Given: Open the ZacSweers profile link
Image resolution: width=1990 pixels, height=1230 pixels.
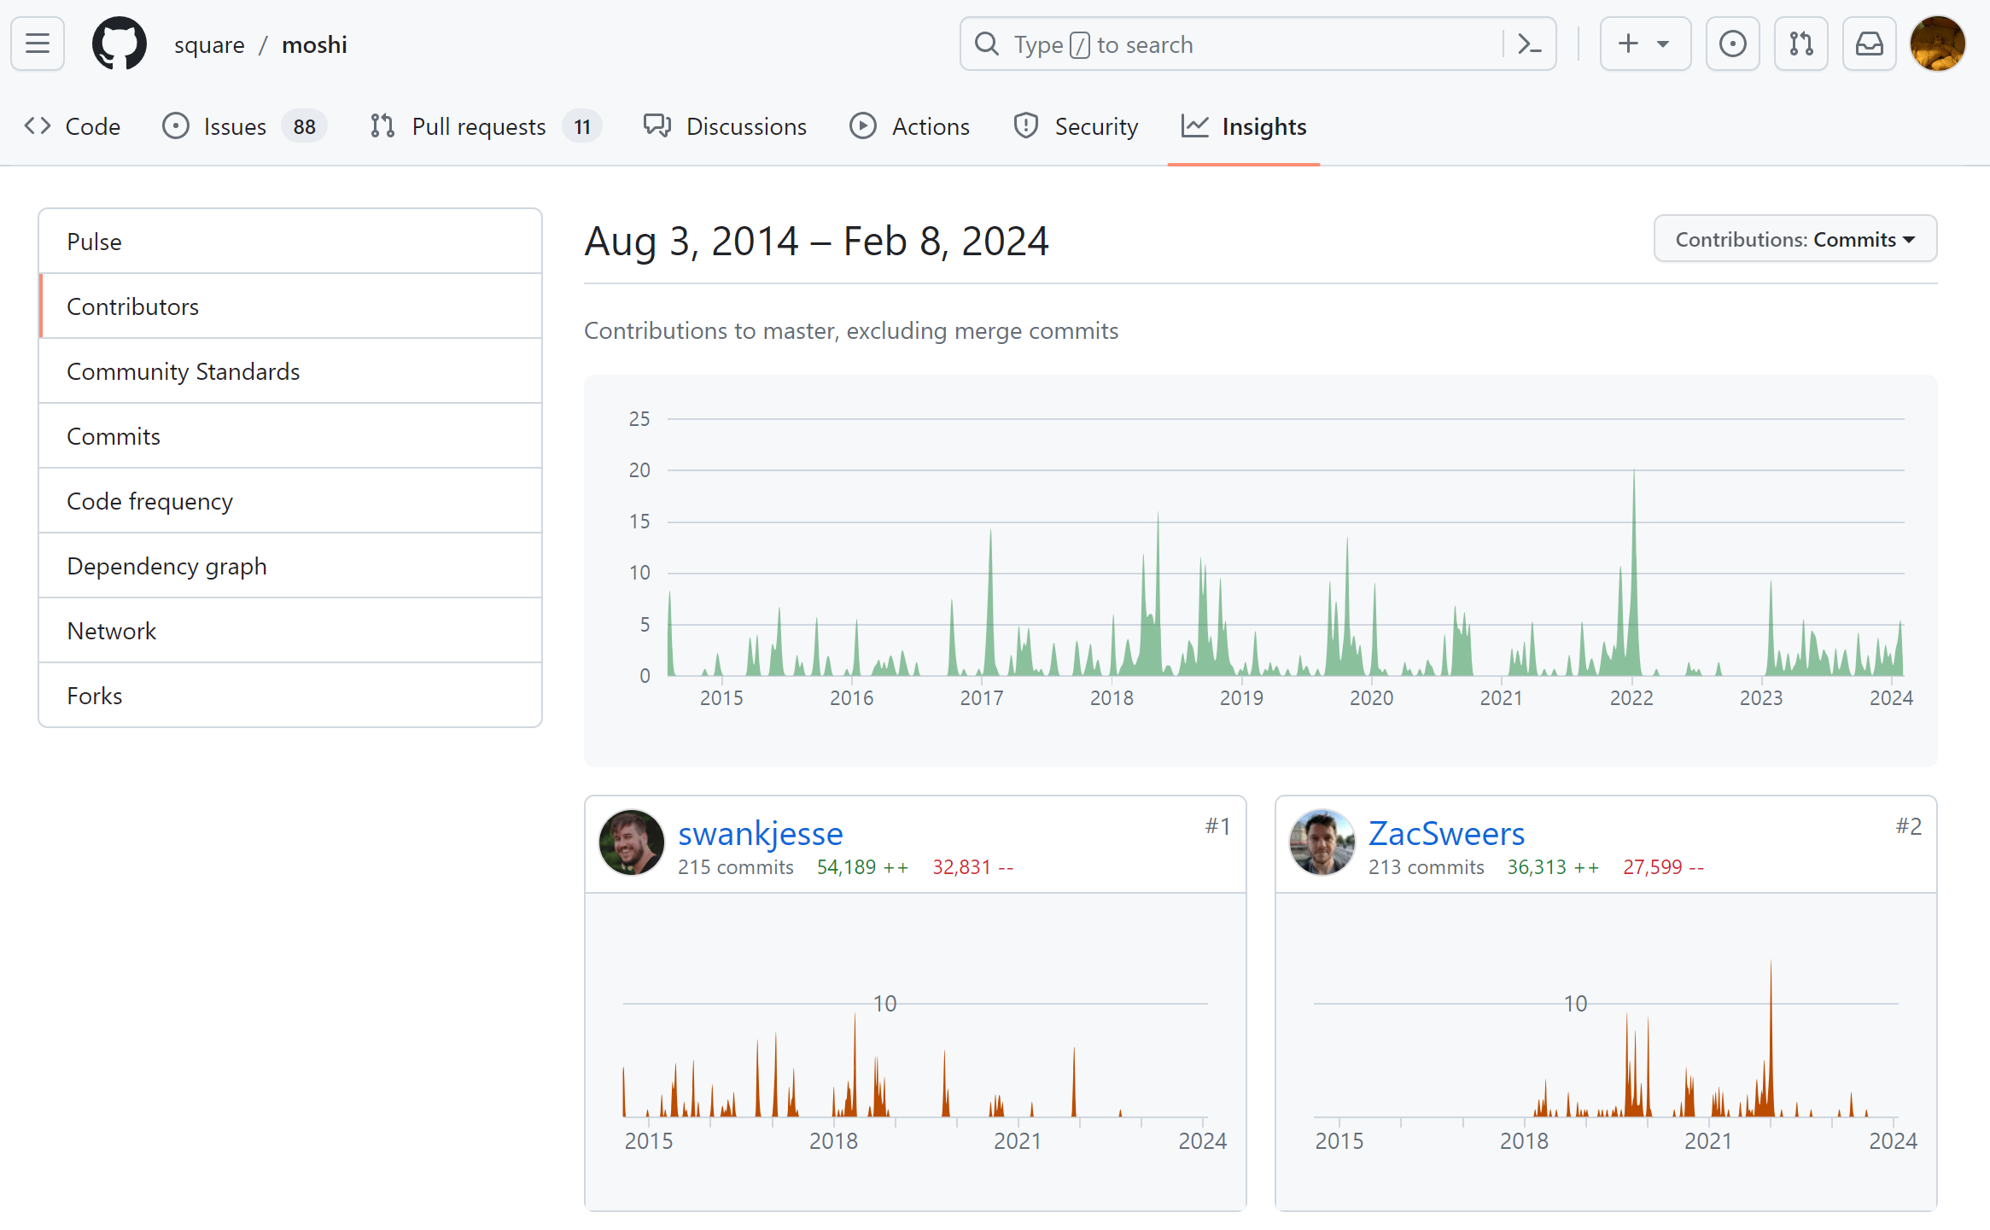Looking at the screenshot, I should [x=1446, y=833].
